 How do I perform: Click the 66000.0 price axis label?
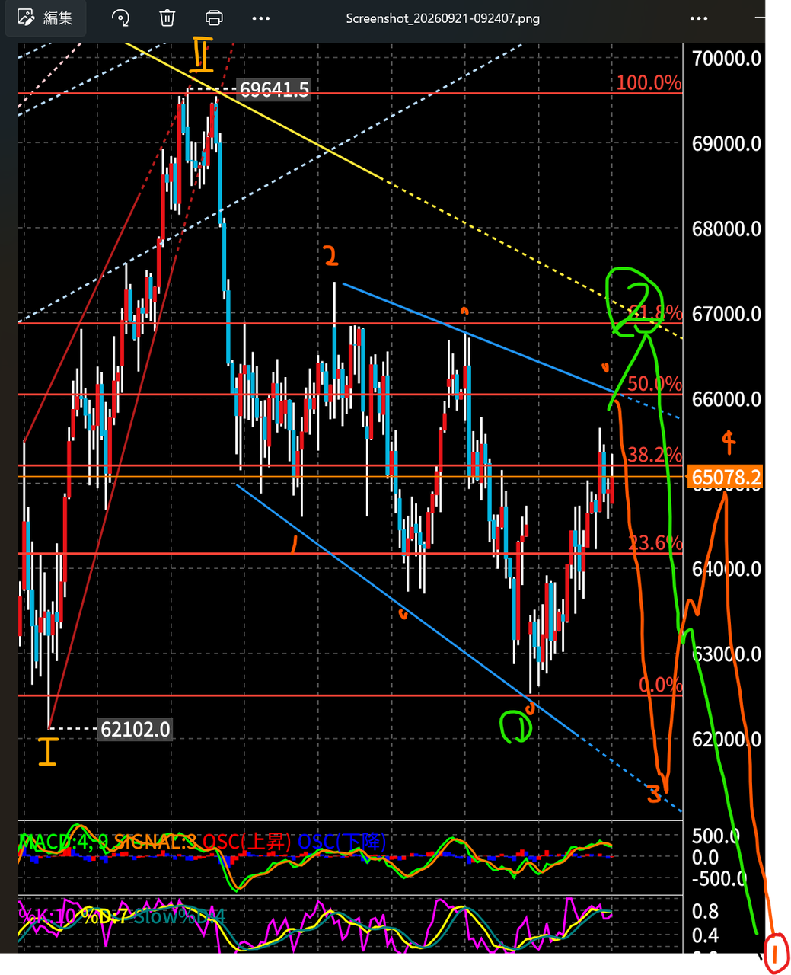coord(726,399)
